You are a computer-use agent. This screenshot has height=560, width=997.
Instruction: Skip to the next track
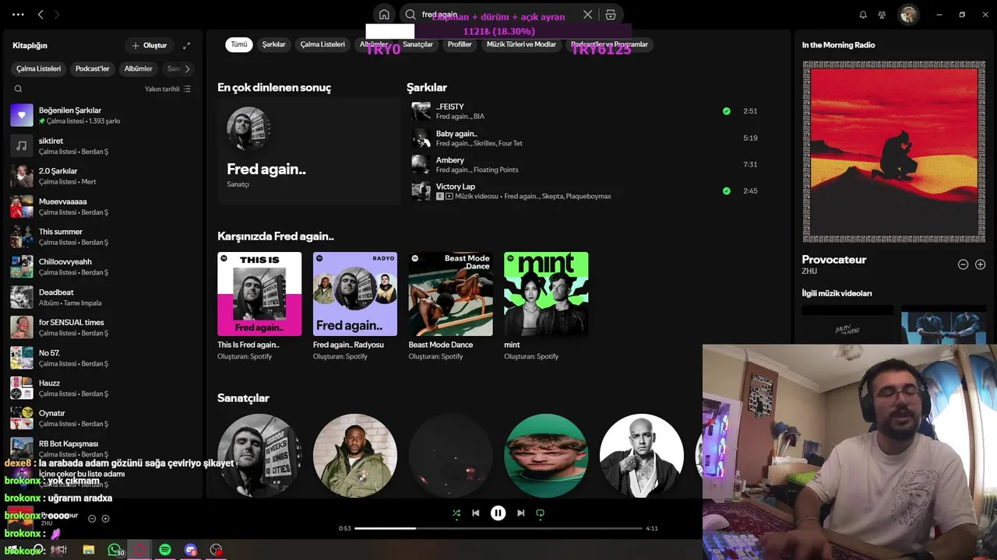coord(520,513)
